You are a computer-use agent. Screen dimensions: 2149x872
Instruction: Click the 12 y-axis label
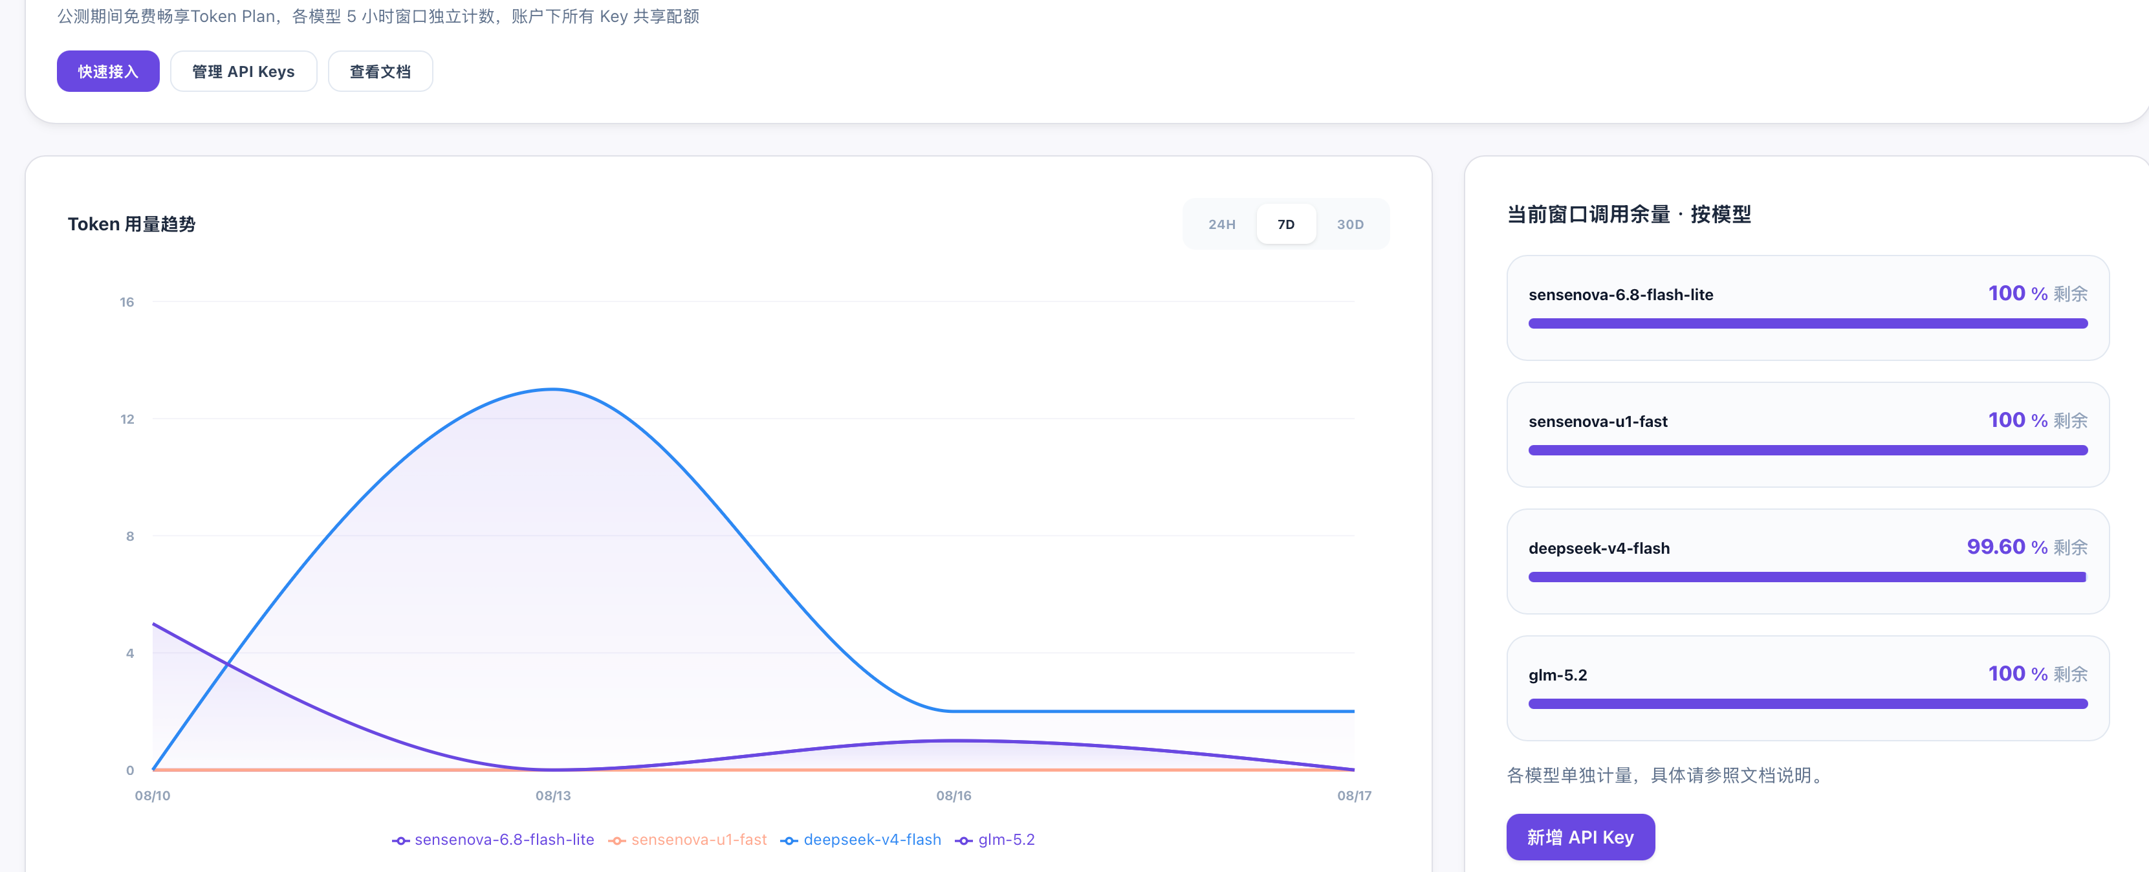[127, 419]
